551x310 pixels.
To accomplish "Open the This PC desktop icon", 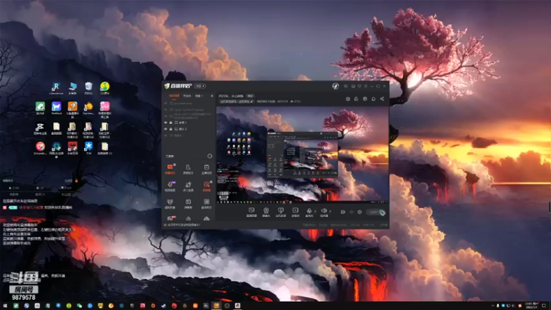I will pyautogui.click(x=72, y=88).
